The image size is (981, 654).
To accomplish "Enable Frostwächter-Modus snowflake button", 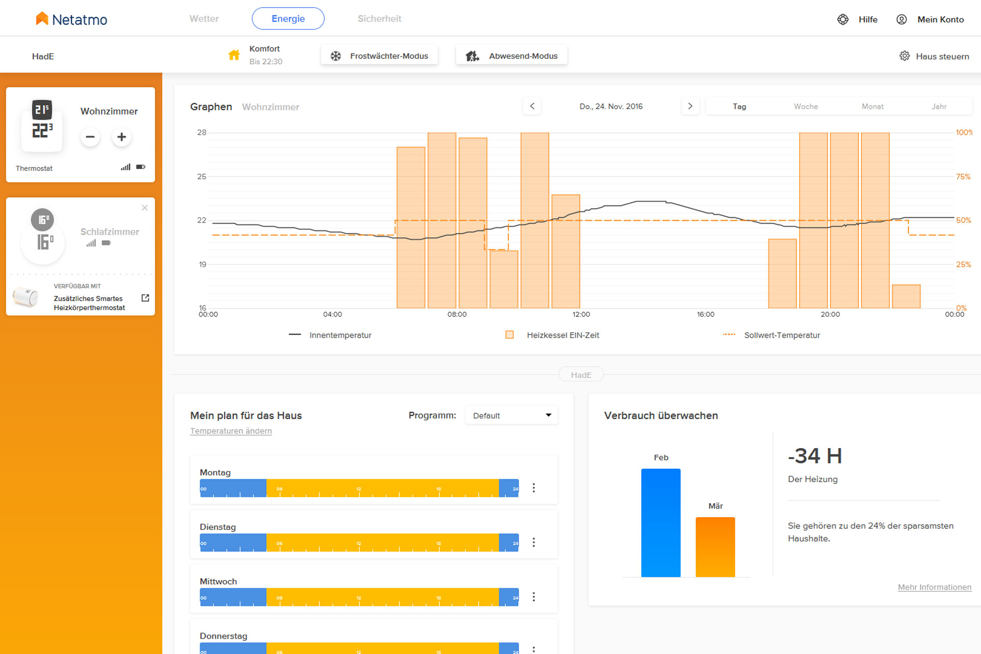I will click(x=379, y=56).
